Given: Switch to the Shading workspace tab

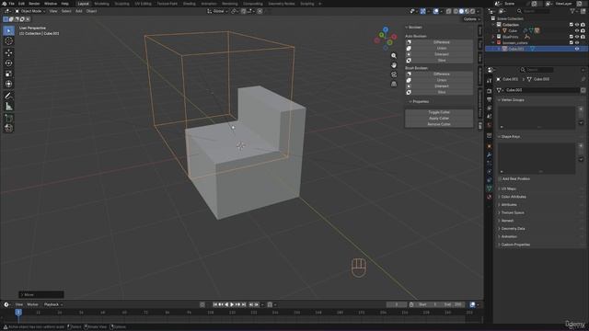Looking at the screenshot, I should click(190, 4).
